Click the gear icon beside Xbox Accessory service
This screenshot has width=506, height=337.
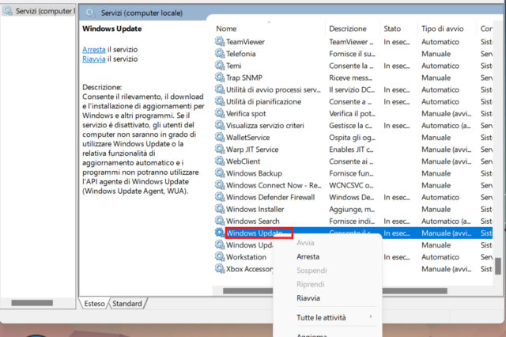click(x=220, y=268)
